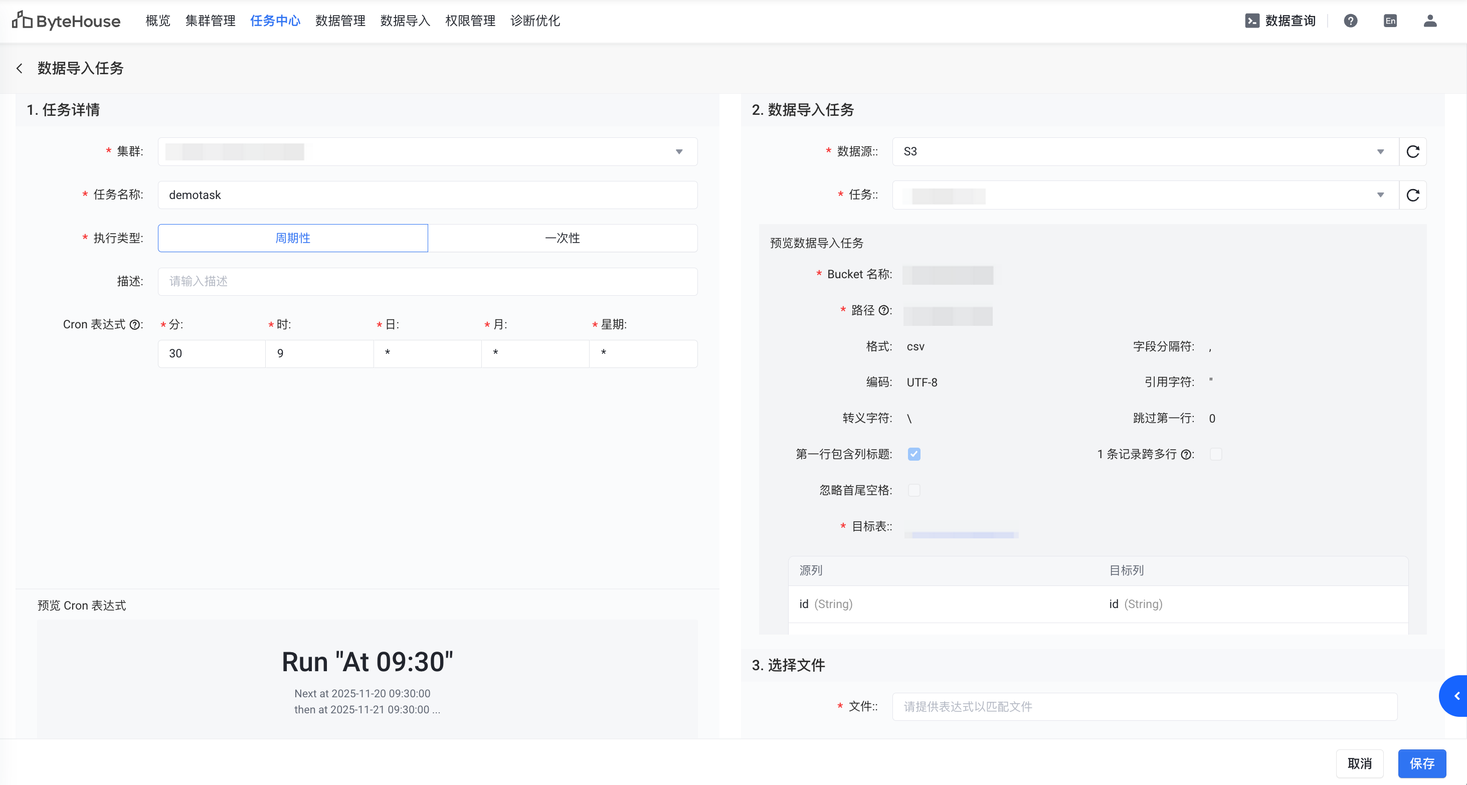1467x785 pixels.
Task: Open the user profile icon
Action: [1430, 21]
